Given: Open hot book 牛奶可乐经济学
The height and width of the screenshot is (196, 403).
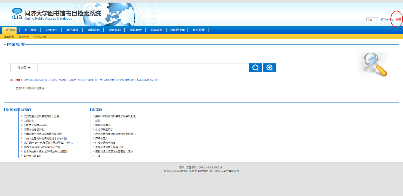Looking at the screenshot, I should (104, 130).
